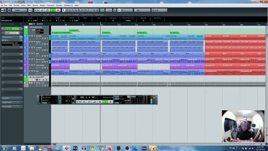Expand the Audio Fader inspector section
The width and height of the screenshot is (268, 151).
(12, 107)
